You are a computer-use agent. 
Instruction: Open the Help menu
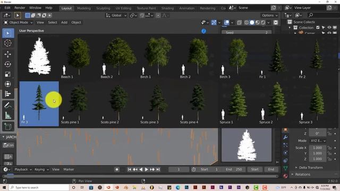[49, 8]
